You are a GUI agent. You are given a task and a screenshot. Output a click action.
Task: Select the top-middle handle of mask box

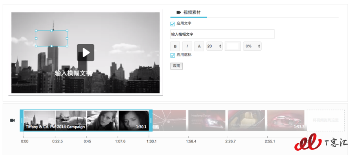click(x=52, y=31)
